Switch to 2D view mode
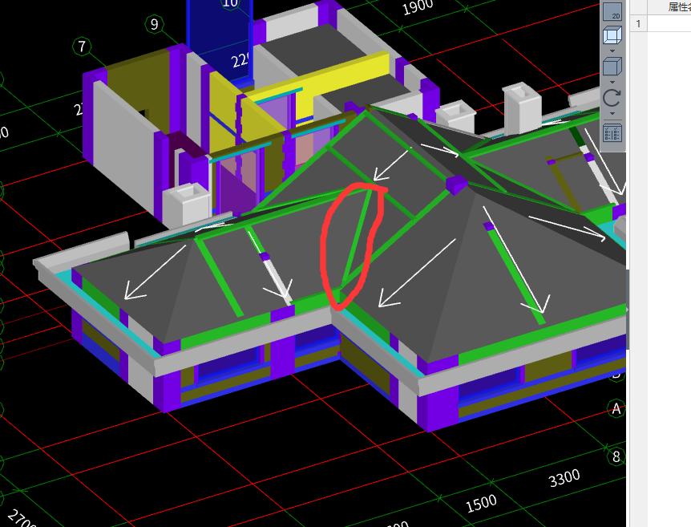Viewport: 691px width, 527px height. [x=612, y=11]
